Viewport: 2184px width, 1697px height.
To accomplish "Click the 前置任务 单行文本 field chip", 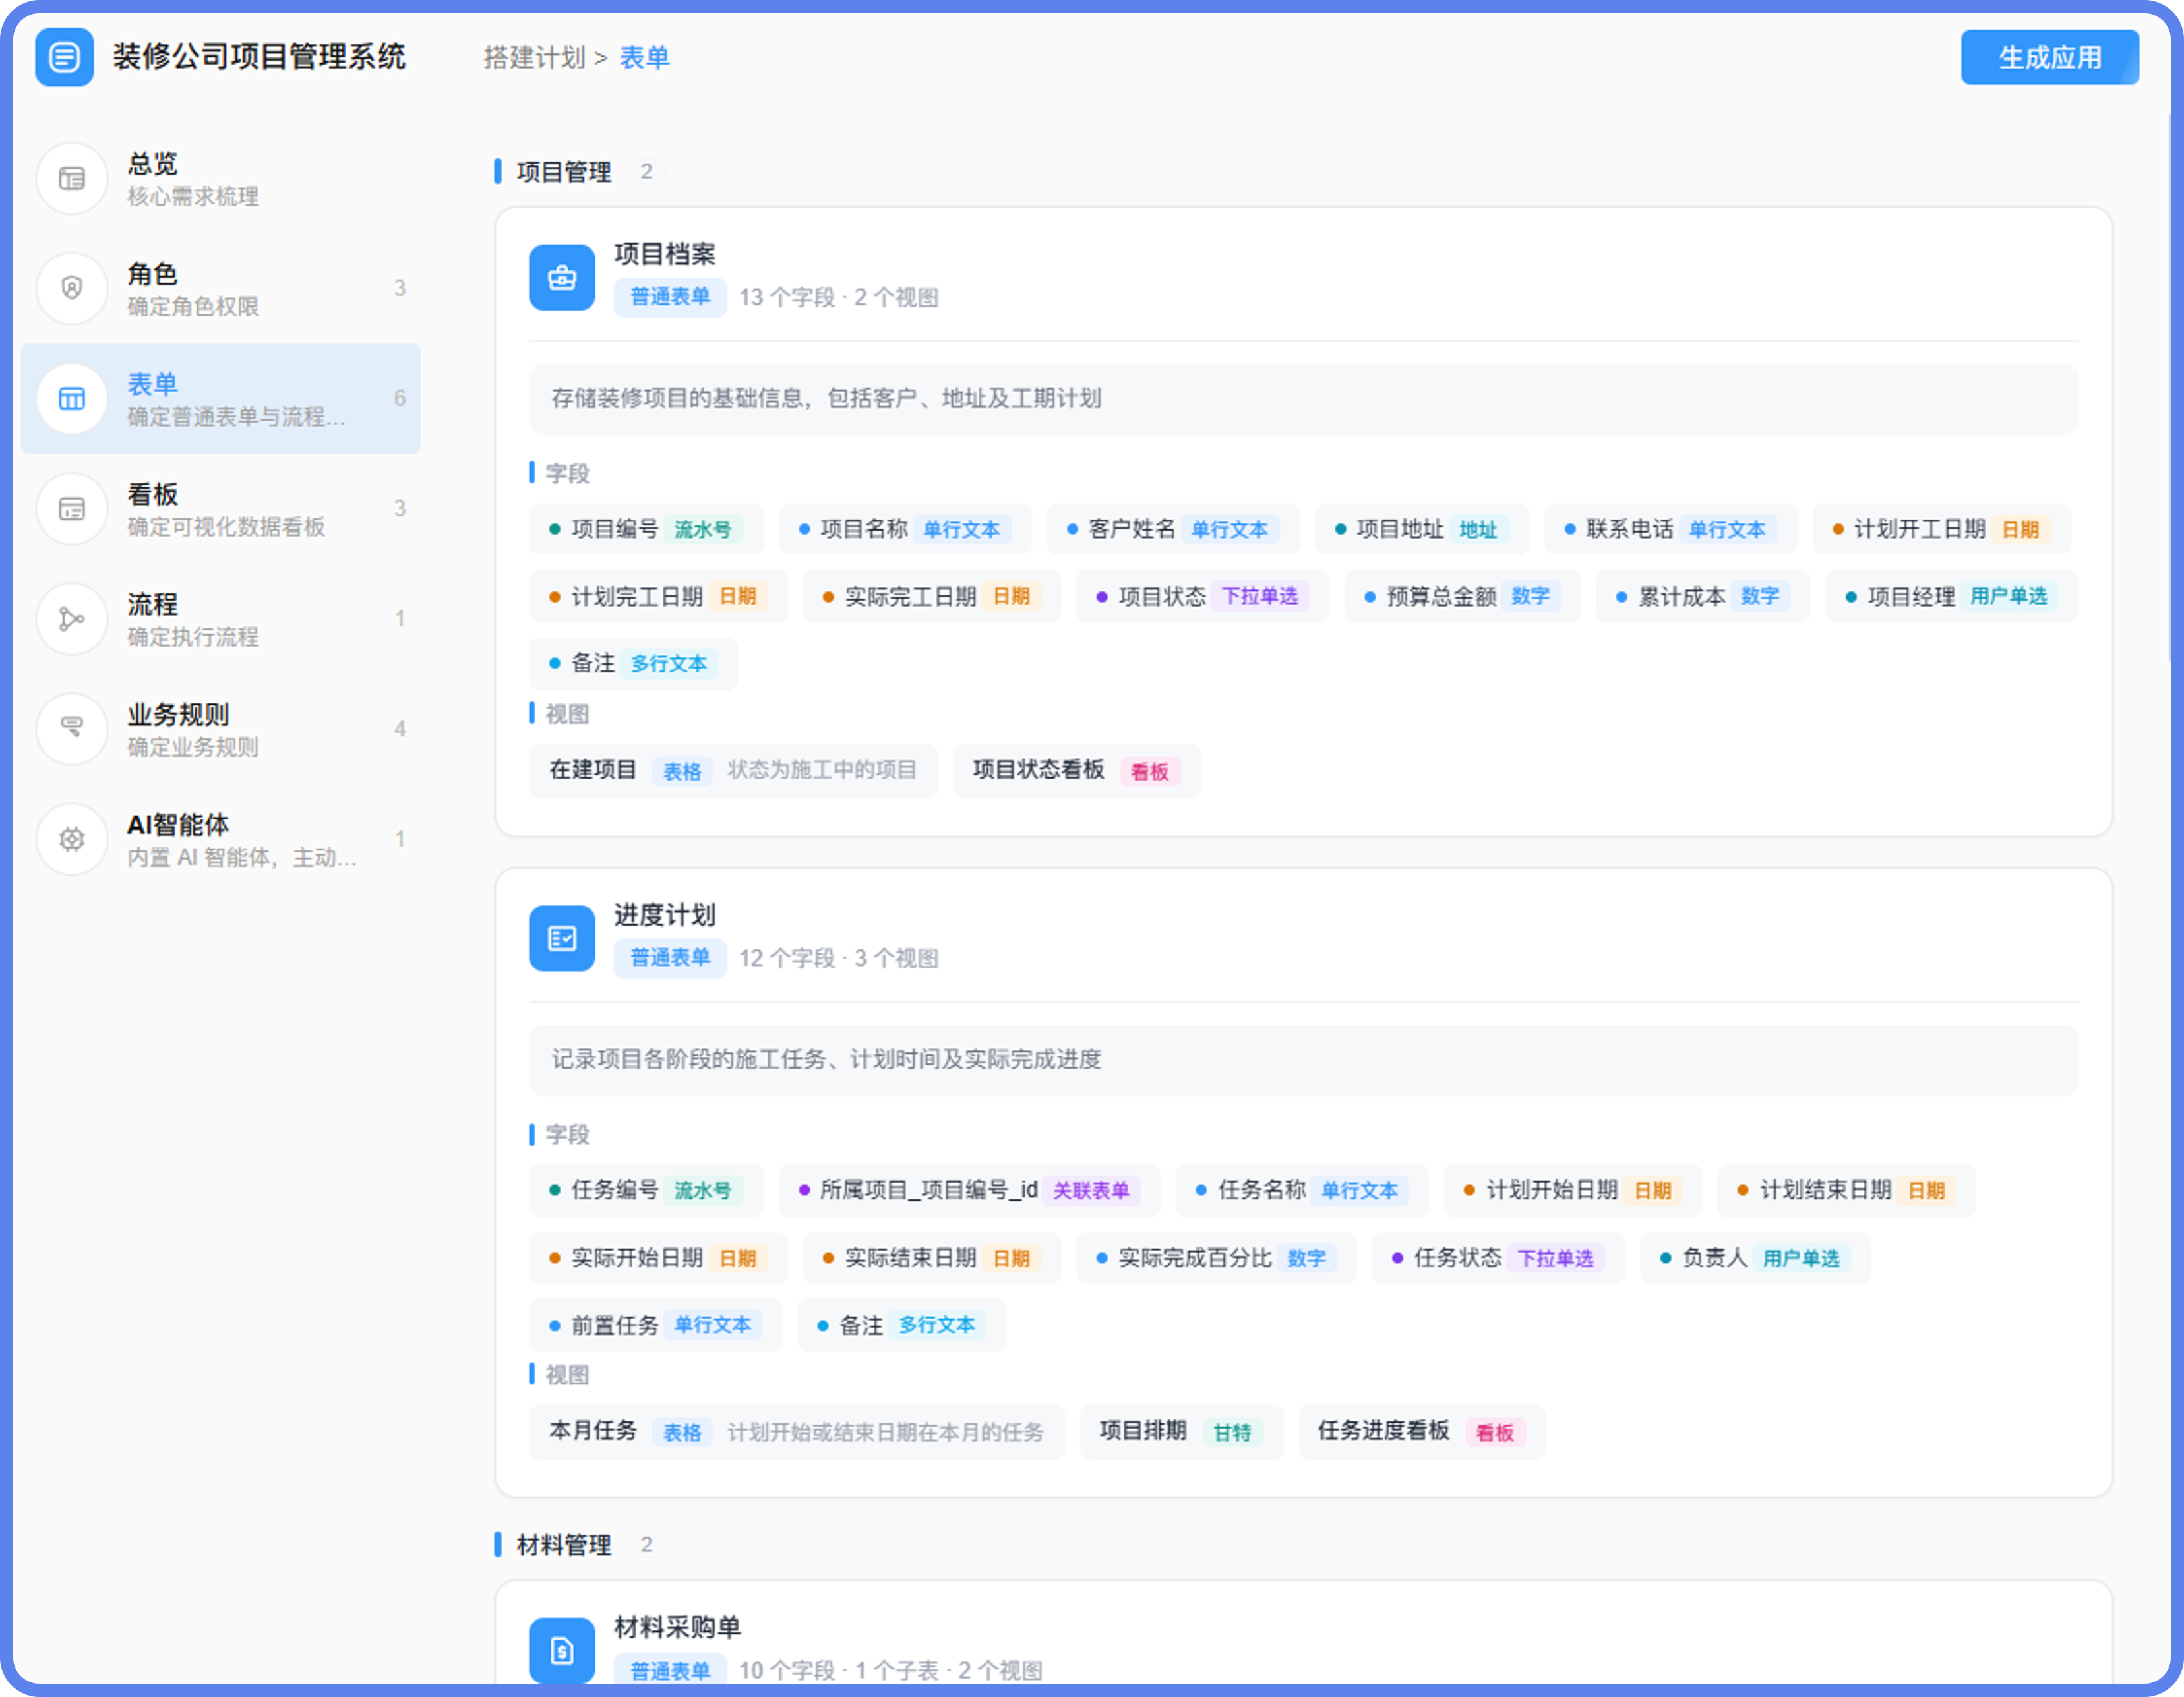I will 655,1325.
